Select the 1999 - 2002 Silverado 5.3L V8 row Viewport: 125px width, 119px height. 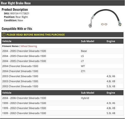[x=62, y=113]
